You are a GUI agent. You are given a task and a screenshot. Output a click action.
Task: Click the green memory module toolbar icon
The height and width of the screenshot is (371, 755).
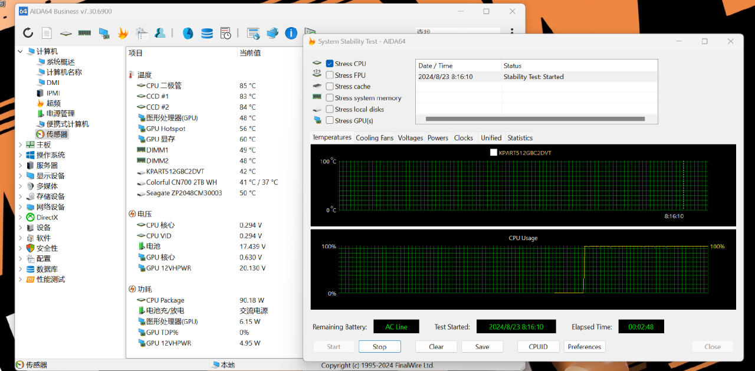pyautogui.click(x=84, y=33)
